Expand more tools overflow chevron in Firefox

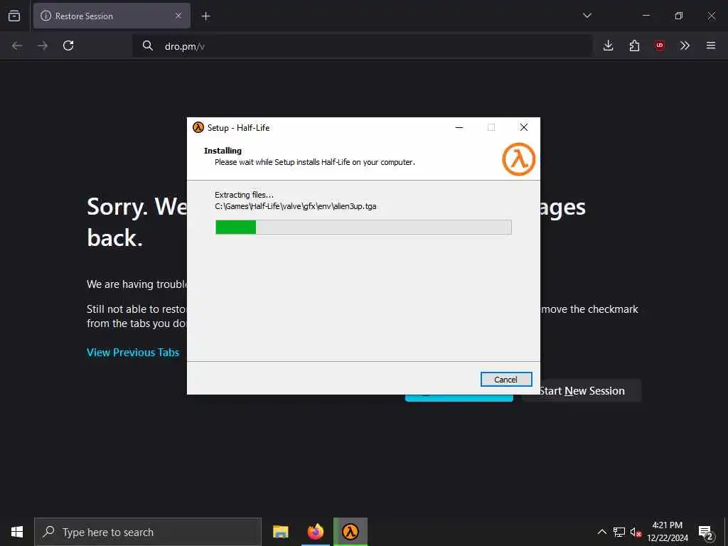[x=685, y=45]
